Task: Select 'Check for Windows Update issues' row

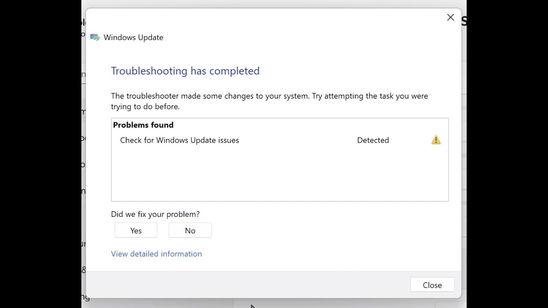Action: (x=280, y=140)
